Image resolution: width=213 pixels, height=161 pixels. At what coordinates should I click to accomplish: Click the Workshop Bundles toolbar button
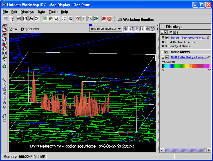[x=136, y=19]
